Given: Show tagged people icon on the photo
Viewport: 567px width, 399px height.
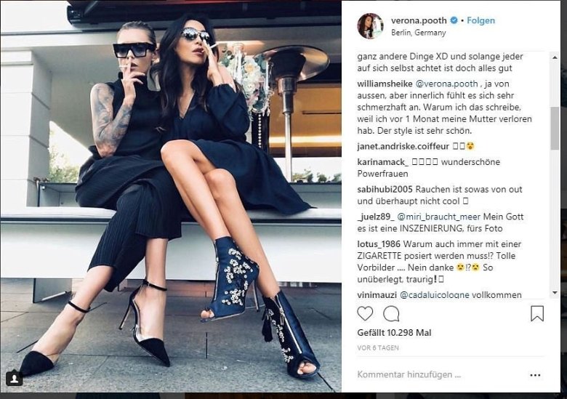Looking at the screenshot, I should tap(15, 379).
